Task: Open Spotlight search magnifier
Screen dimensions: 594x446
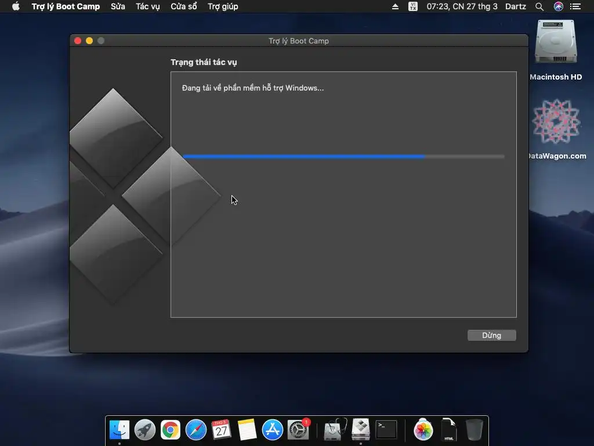Action: pyautogui.click(x=539, y=6)
